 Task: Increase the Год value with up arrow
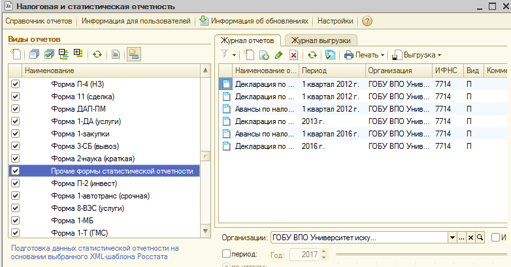point(323,251)
